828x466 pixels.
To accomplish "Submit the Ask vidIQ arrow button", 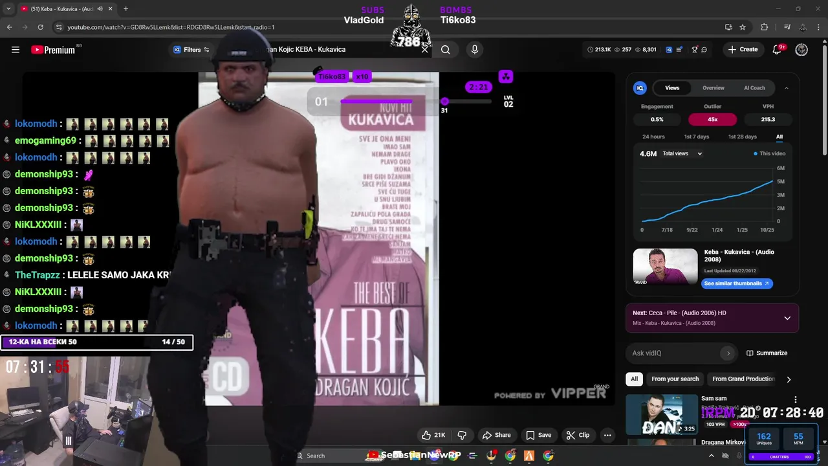I will pos(728,353).
